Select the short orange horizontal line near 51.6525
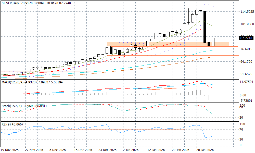Screen dimensions: 255x153 point(46,71)
